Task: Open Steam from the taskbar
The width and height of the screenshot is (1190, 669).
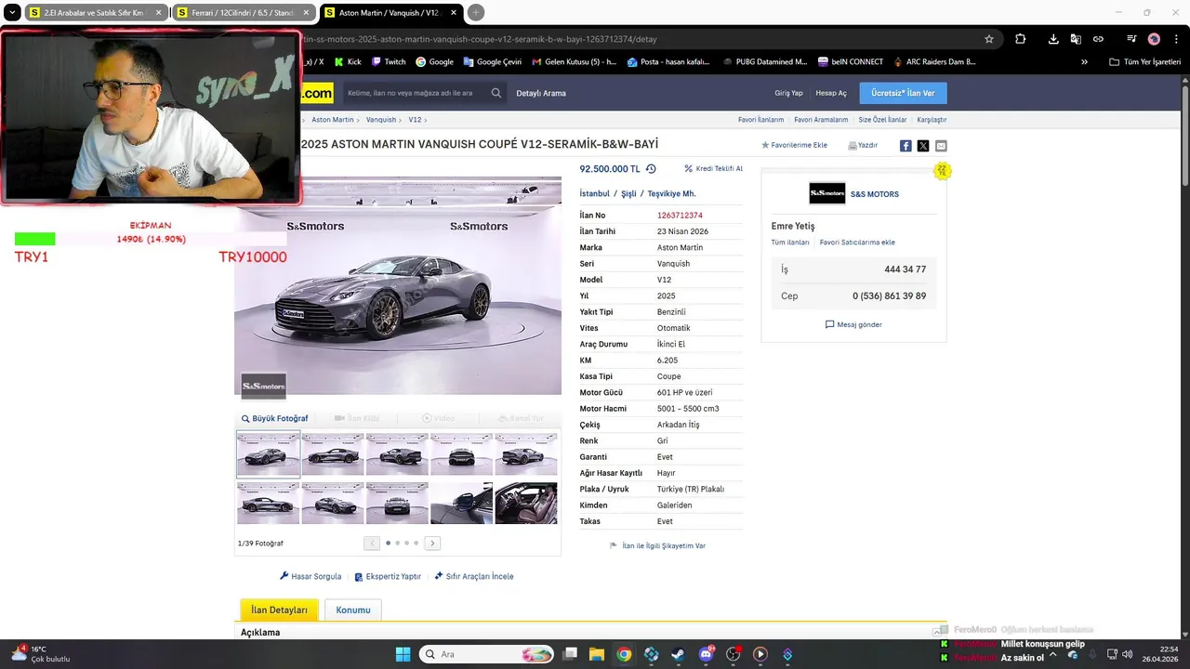Action: (678, 654)
